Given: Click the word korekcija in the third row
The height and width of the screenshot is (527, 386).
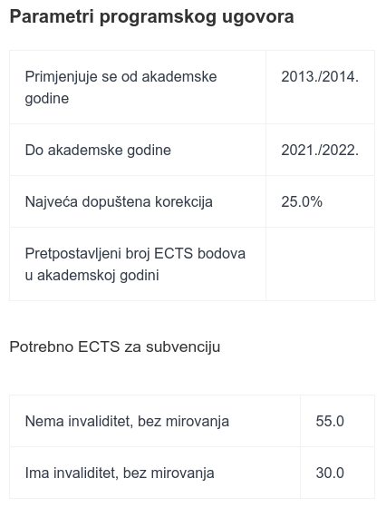Looking at the screenshot, I should click(184, 202).
